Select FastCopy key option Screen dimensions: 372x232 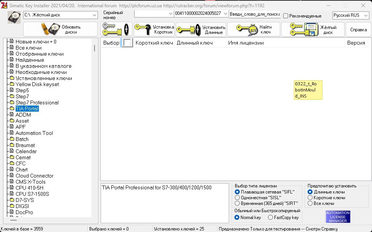click(x=270, y=217)
